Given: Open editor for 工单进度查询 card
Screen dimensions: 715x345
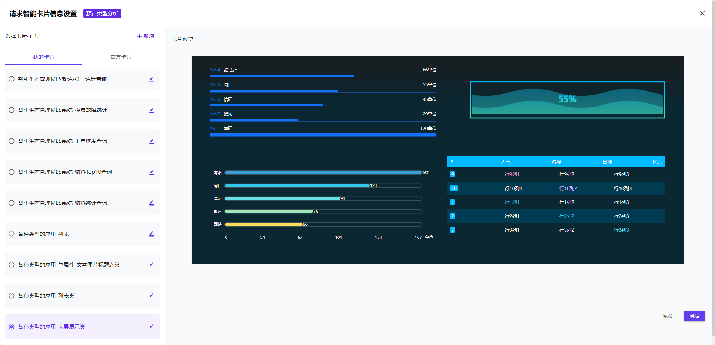Looking at the screenshot, I should pos(152,141).
